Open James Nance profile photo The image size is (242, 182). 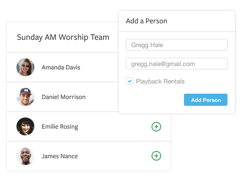(26, 156)
